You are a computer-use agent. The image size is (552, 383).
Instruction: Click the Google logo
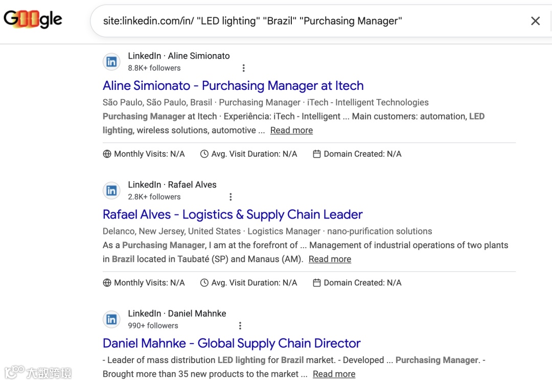click(x=33, y=20)
